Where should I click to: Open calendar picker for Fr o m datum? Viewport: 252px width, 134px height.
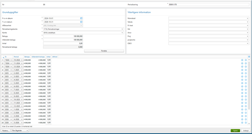pyautogui.click(x=81, y=18)
